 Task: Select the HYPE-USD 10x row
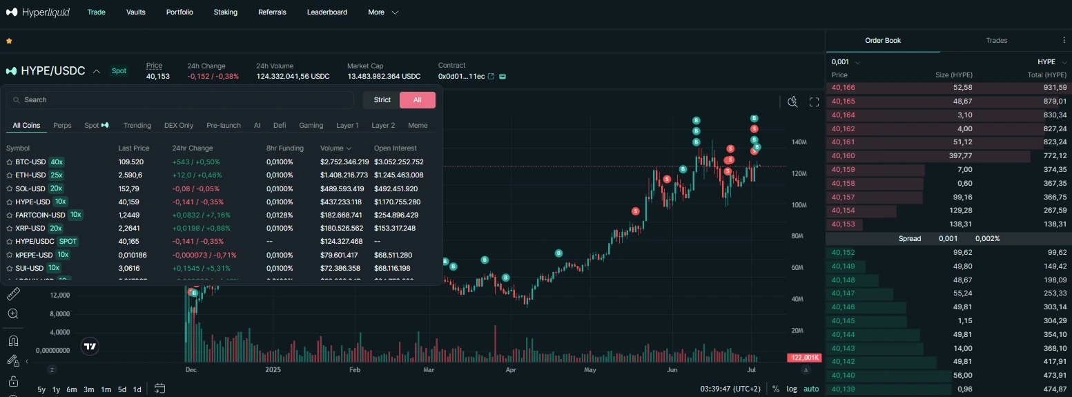point(221,202)
